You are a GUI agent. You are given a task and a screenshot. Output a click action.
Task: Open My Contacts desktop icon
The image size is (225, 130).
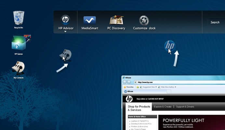(x=19, y=68)
